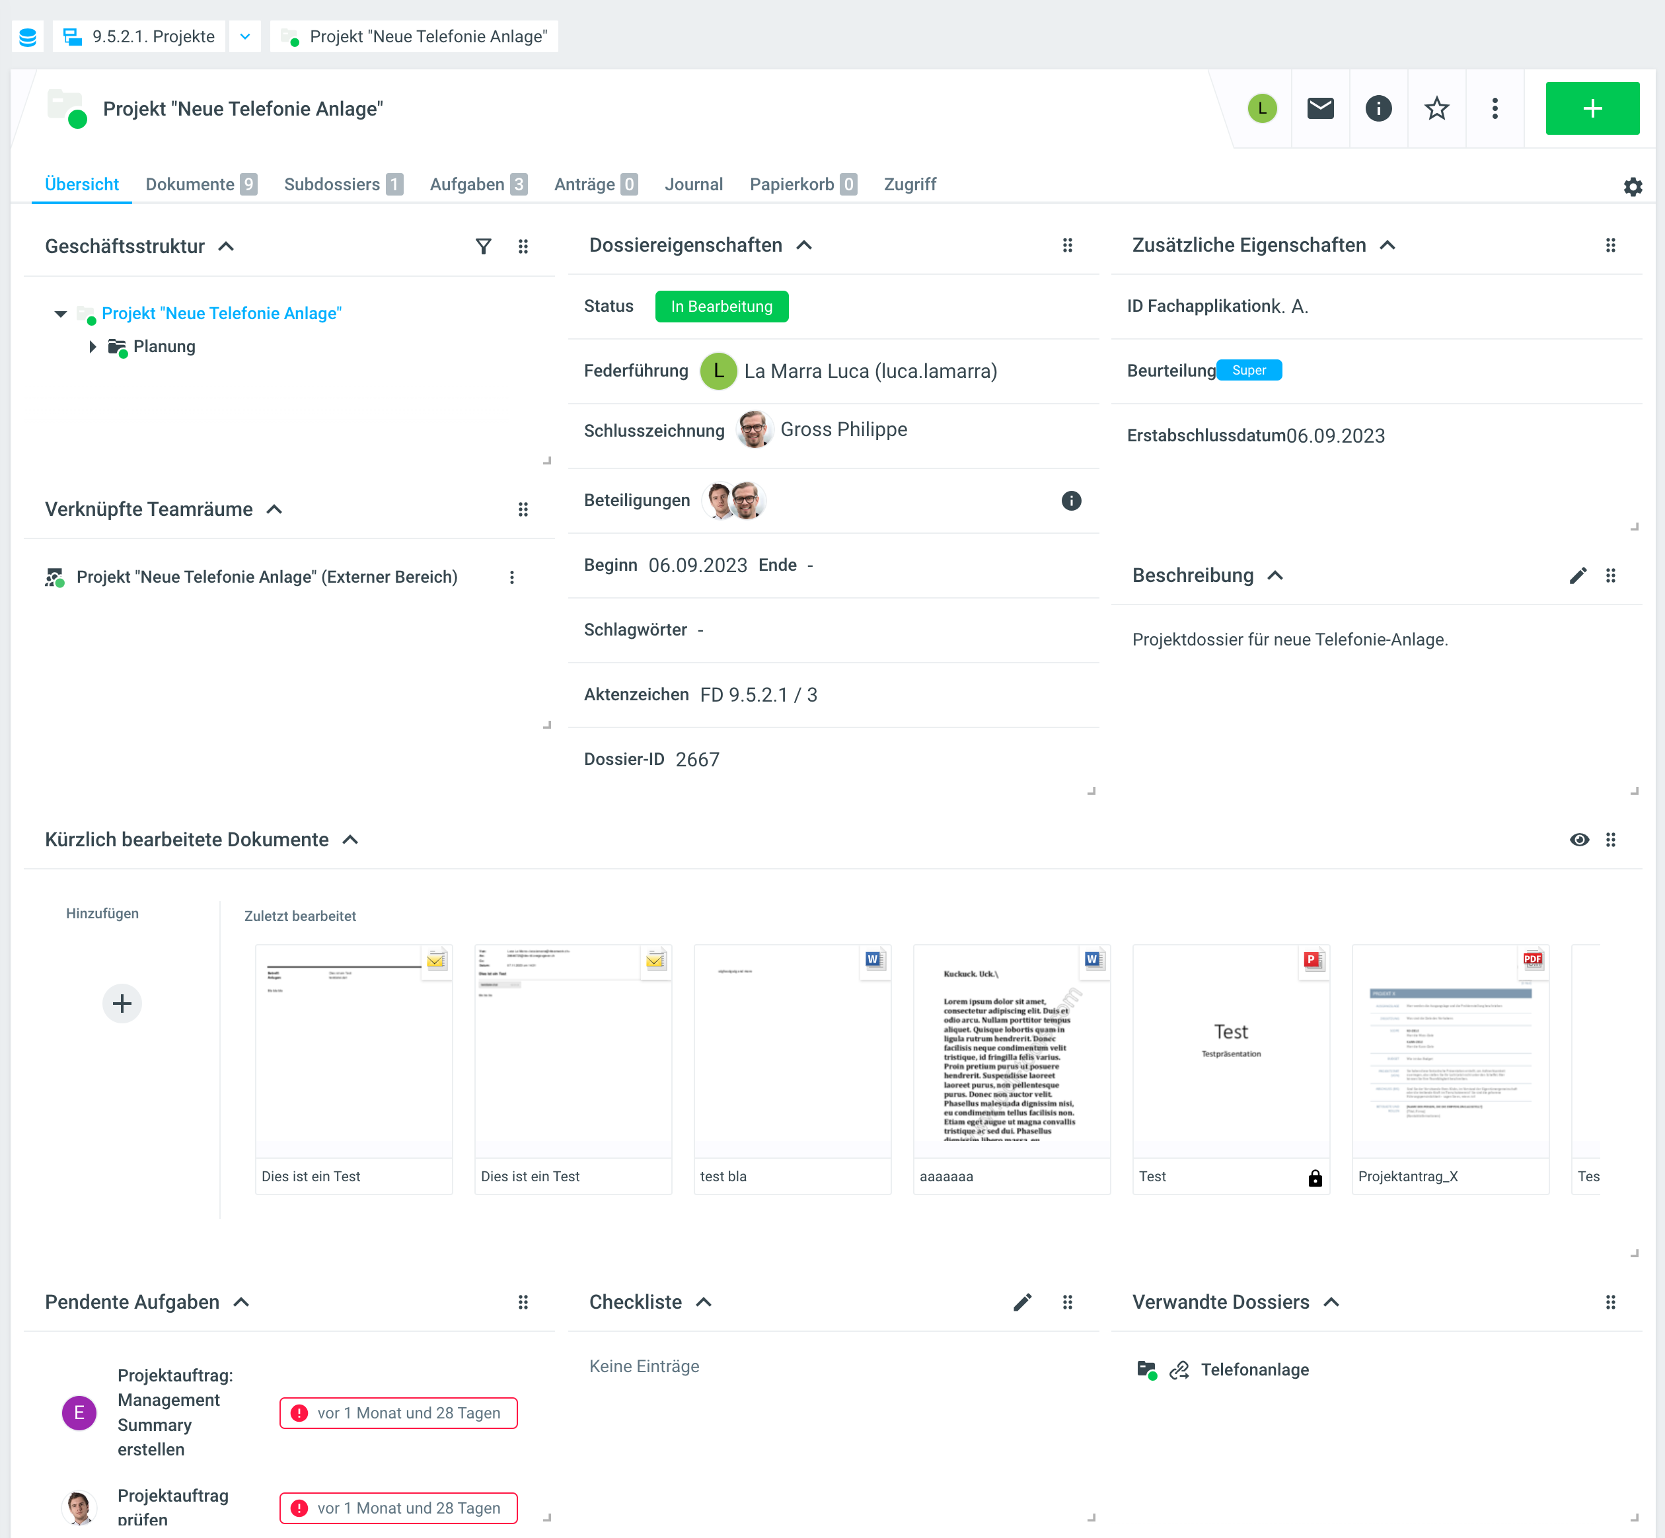Expand the Planung subfolder in tree
The image size is (1665, 1538).
(92, 346)
